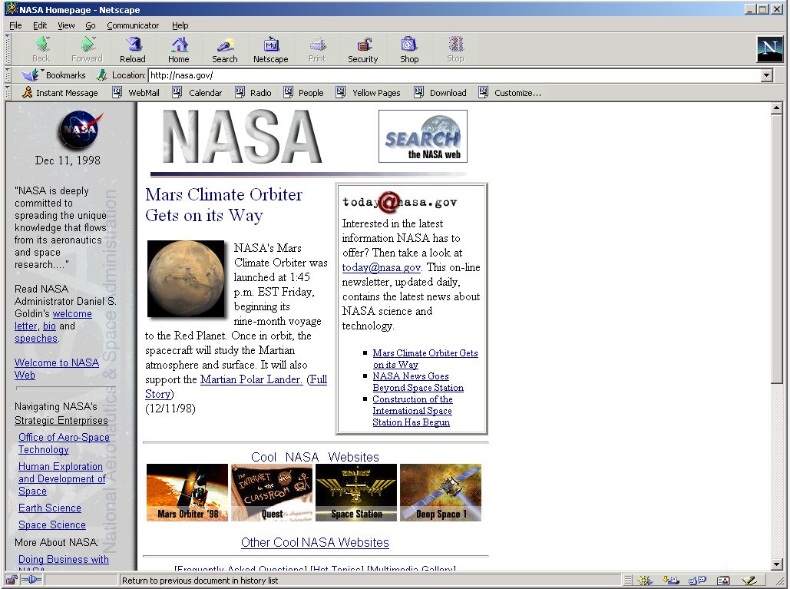Click the Mars planet image
Screen dimensions: 790x589
tap(186, 278)
